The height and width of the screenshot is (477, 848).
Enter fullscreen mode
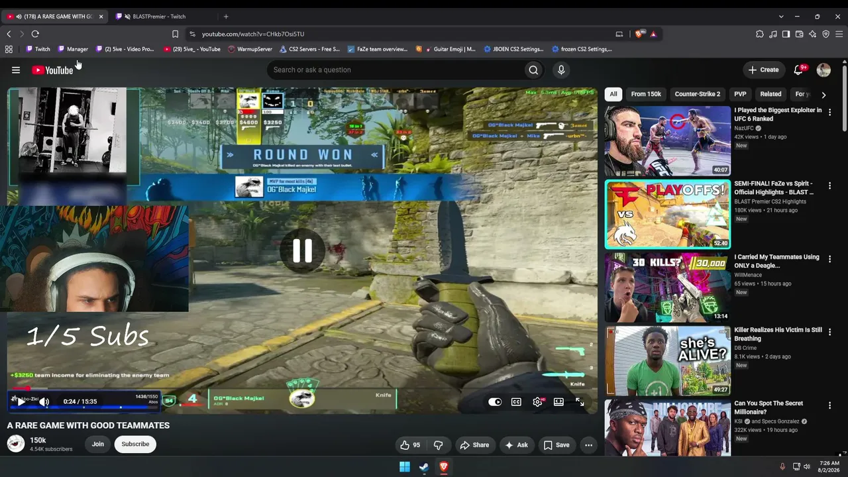tap(580, 401)
